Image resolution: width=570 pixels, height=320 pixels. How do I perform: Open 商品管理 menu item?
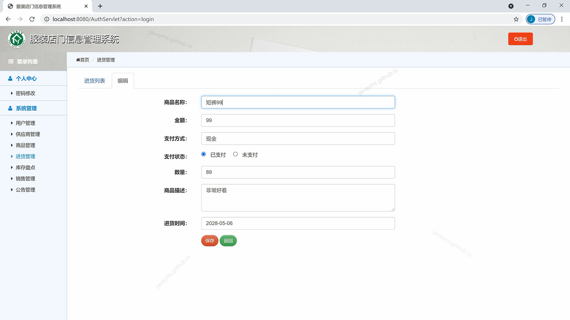pyautogui.click(x=26, y=145)
